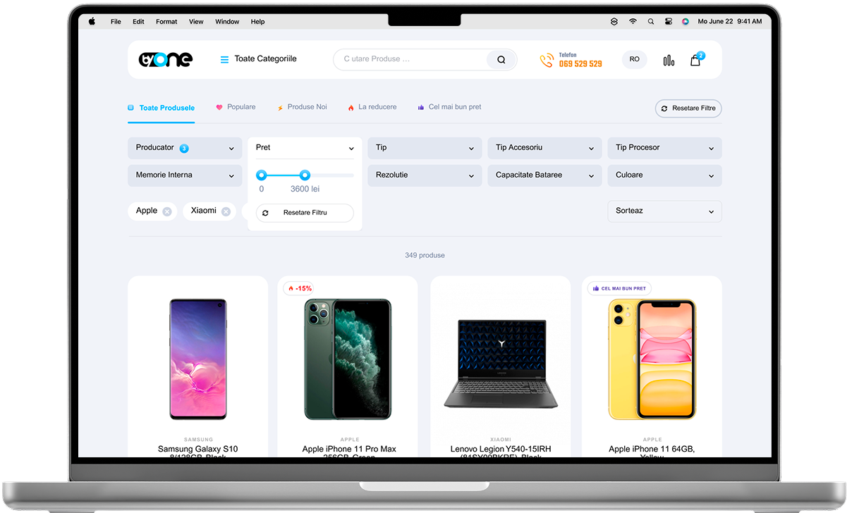The image size is (847, 513).
Task: Click the Resetare Filtre button
Action: [688, 109]
